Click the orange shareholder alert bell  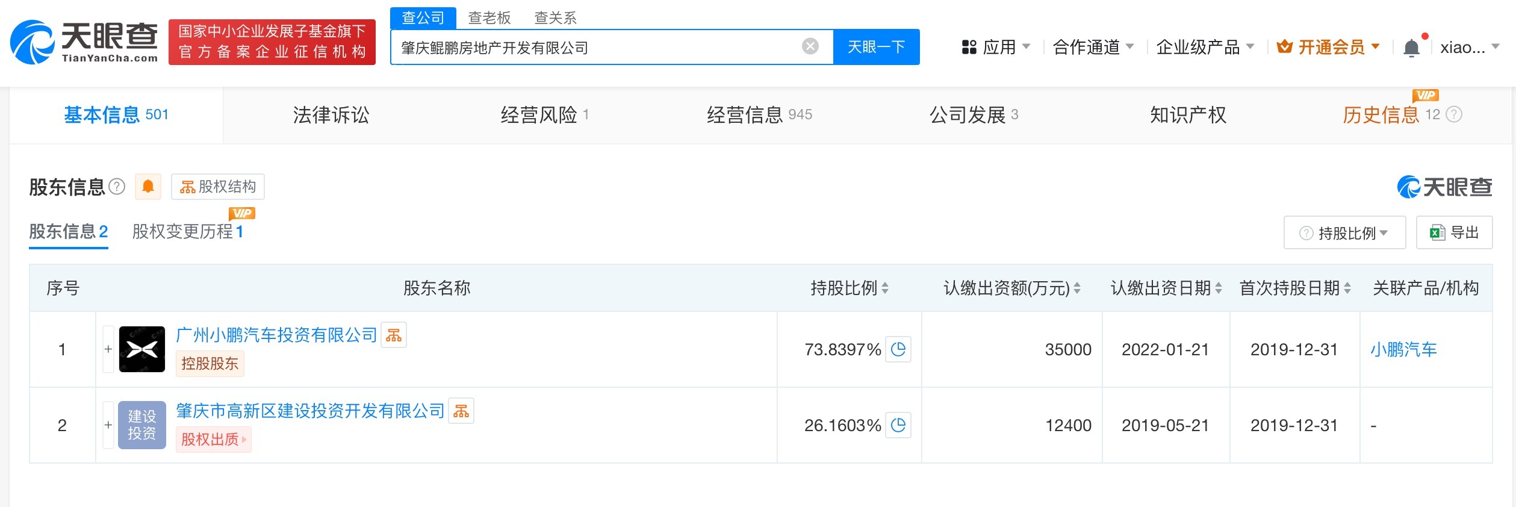(148, 187)
